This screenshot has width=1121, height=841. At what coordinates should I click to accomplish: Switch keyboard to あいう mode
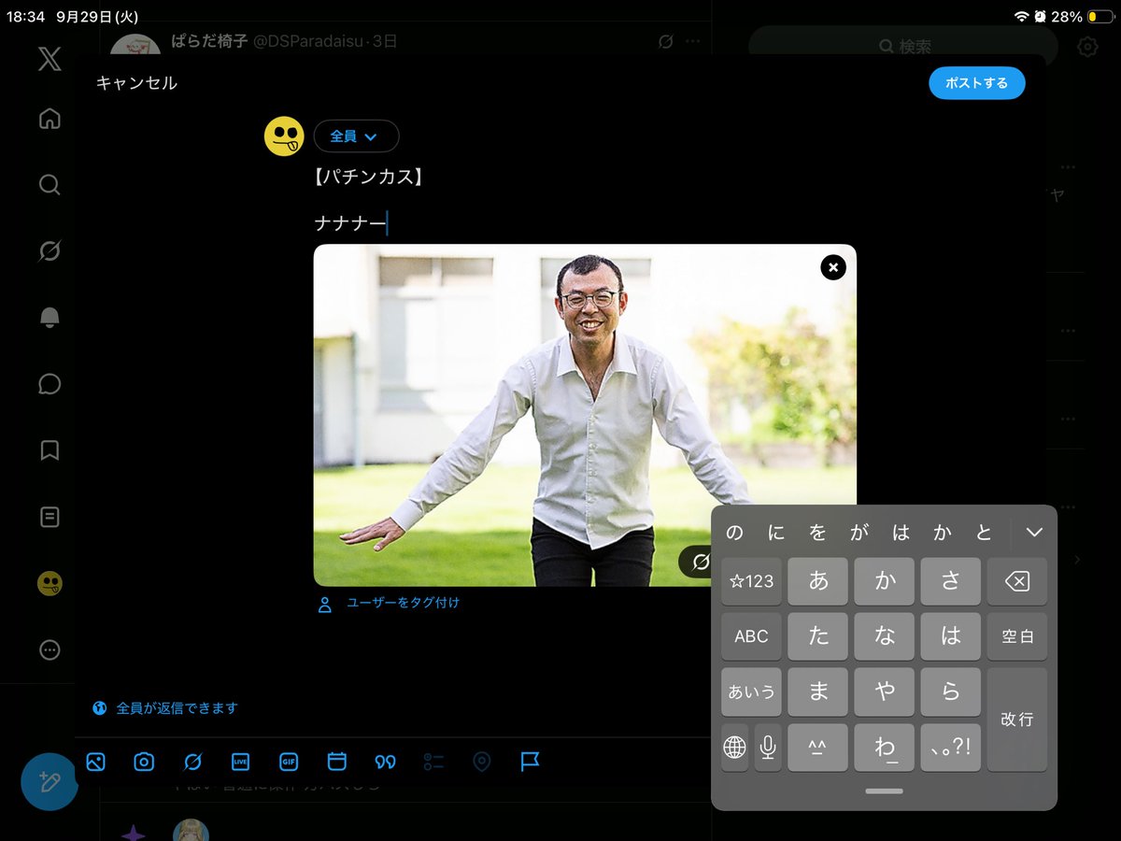coord(751,691)
